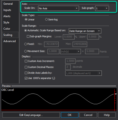Click the Edit EasyLanguage button
This screenshot has height=120, width=118.
31,115
